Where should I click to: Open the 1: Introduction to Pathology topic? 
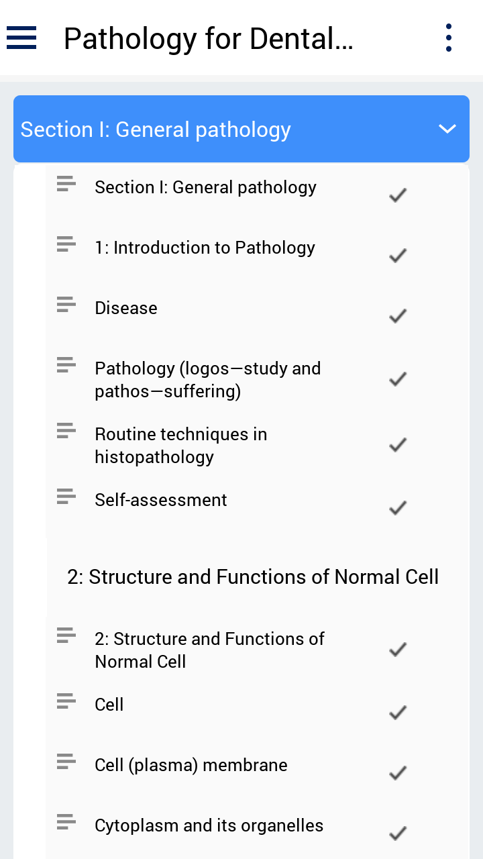[x=205, y=248]
